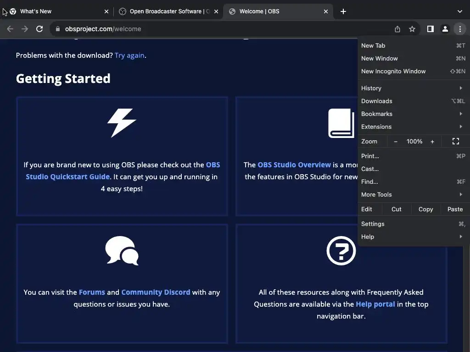The image size is (470, 352).
Task: Expand the History submenu
Action: (x=413, y=88)
